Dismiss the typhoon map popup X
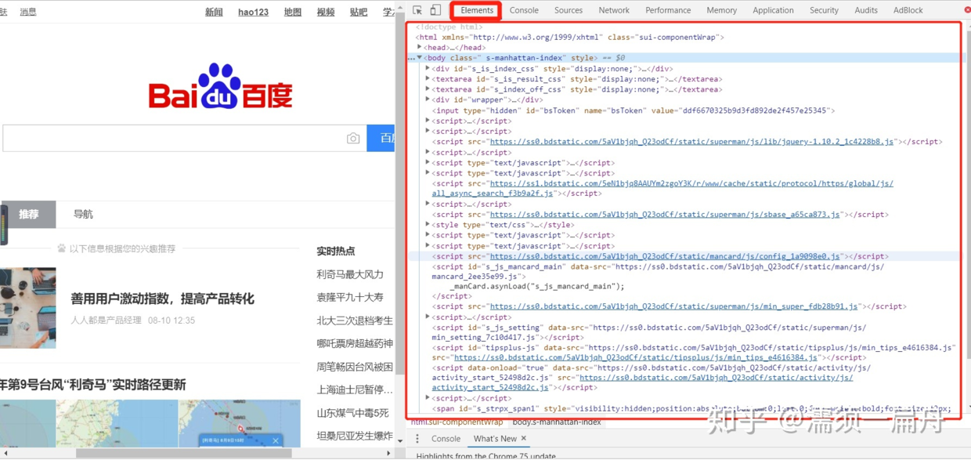 [276, 440]
